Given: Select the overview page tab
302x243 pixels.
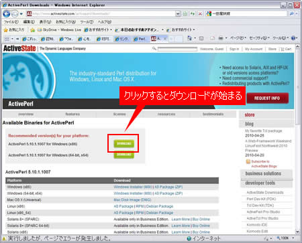Looking at the screenshot, I should tap(26, 114).
